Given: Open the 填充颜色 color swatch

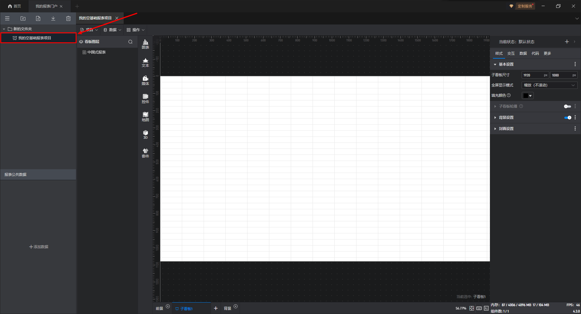Looking at the screenshot, I should click(x=527, y=95).
